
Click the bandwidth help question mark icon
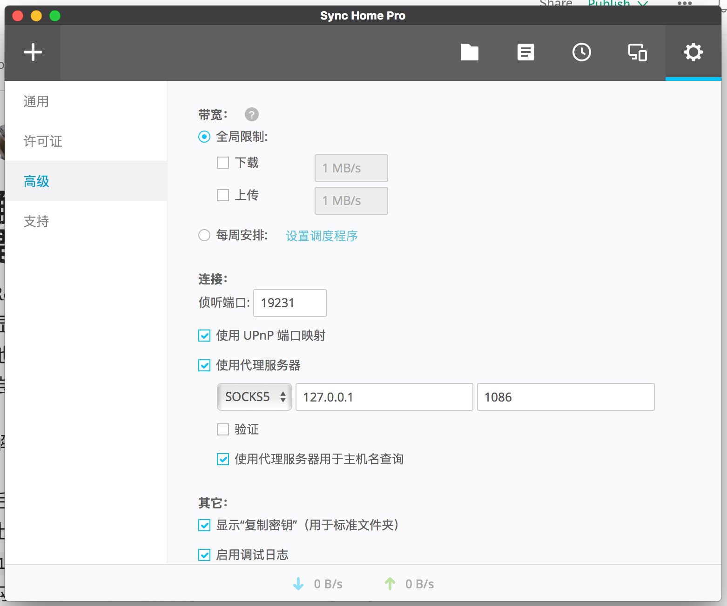252,114
